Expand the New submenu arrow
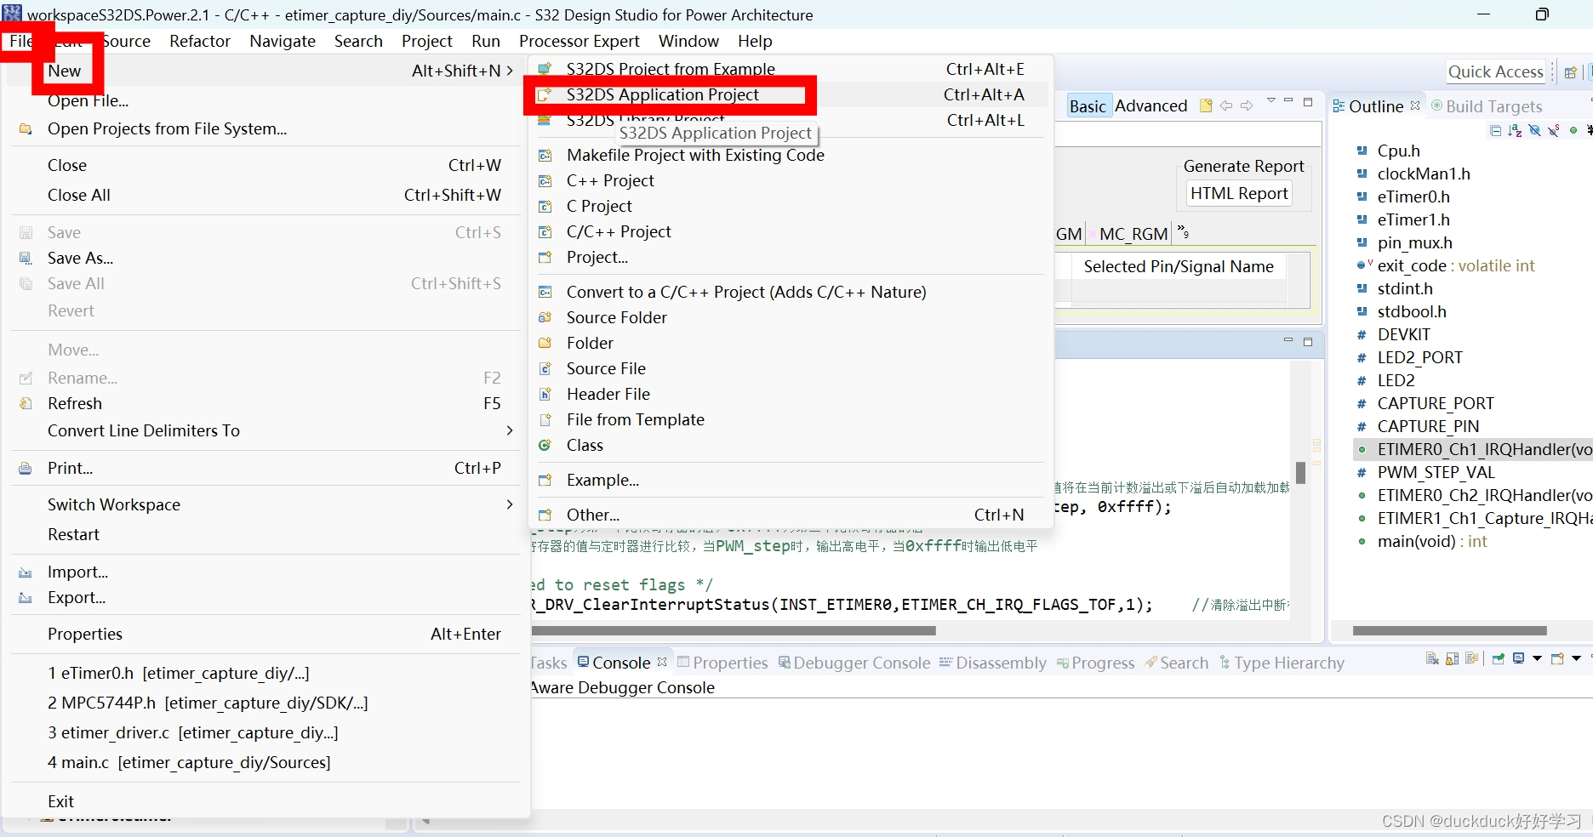Screen dimensions: 1593x837 click(x=510, y=71)
